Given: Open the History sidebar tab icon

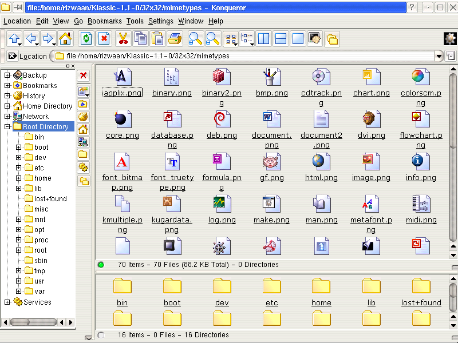Looking at the screenshot, I should click(x=83, y=117).
